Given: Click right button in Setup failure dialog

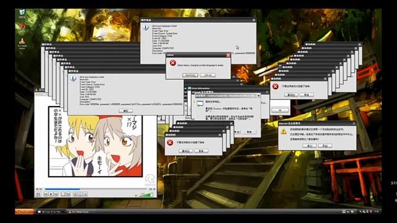Looking at the screenshot, I should pos(208,75).
